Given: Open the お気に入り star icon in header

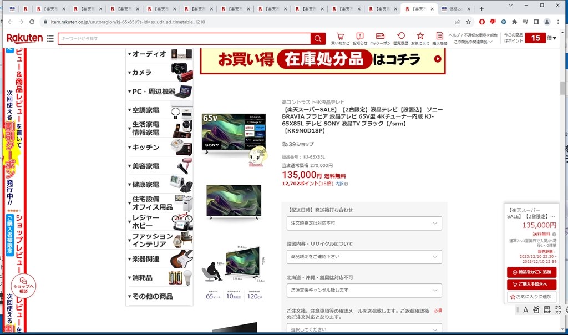Looking at the screenshot, I should tap(420, 38).
